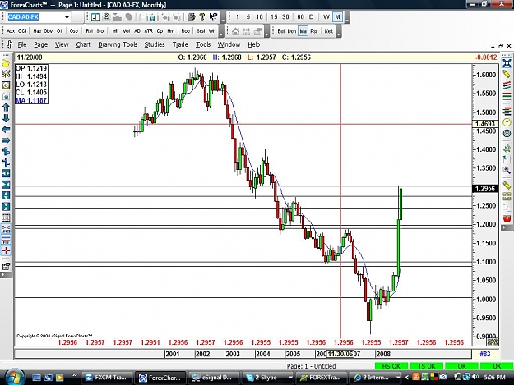
Task: Open the Studies menu
Action: pos(155,44)
